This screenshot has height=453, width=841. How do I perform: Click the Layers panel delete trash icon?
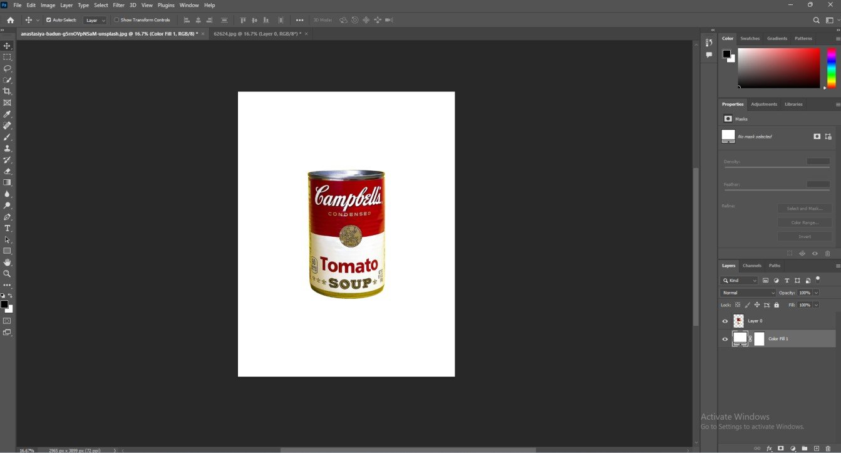pos(828,449)
